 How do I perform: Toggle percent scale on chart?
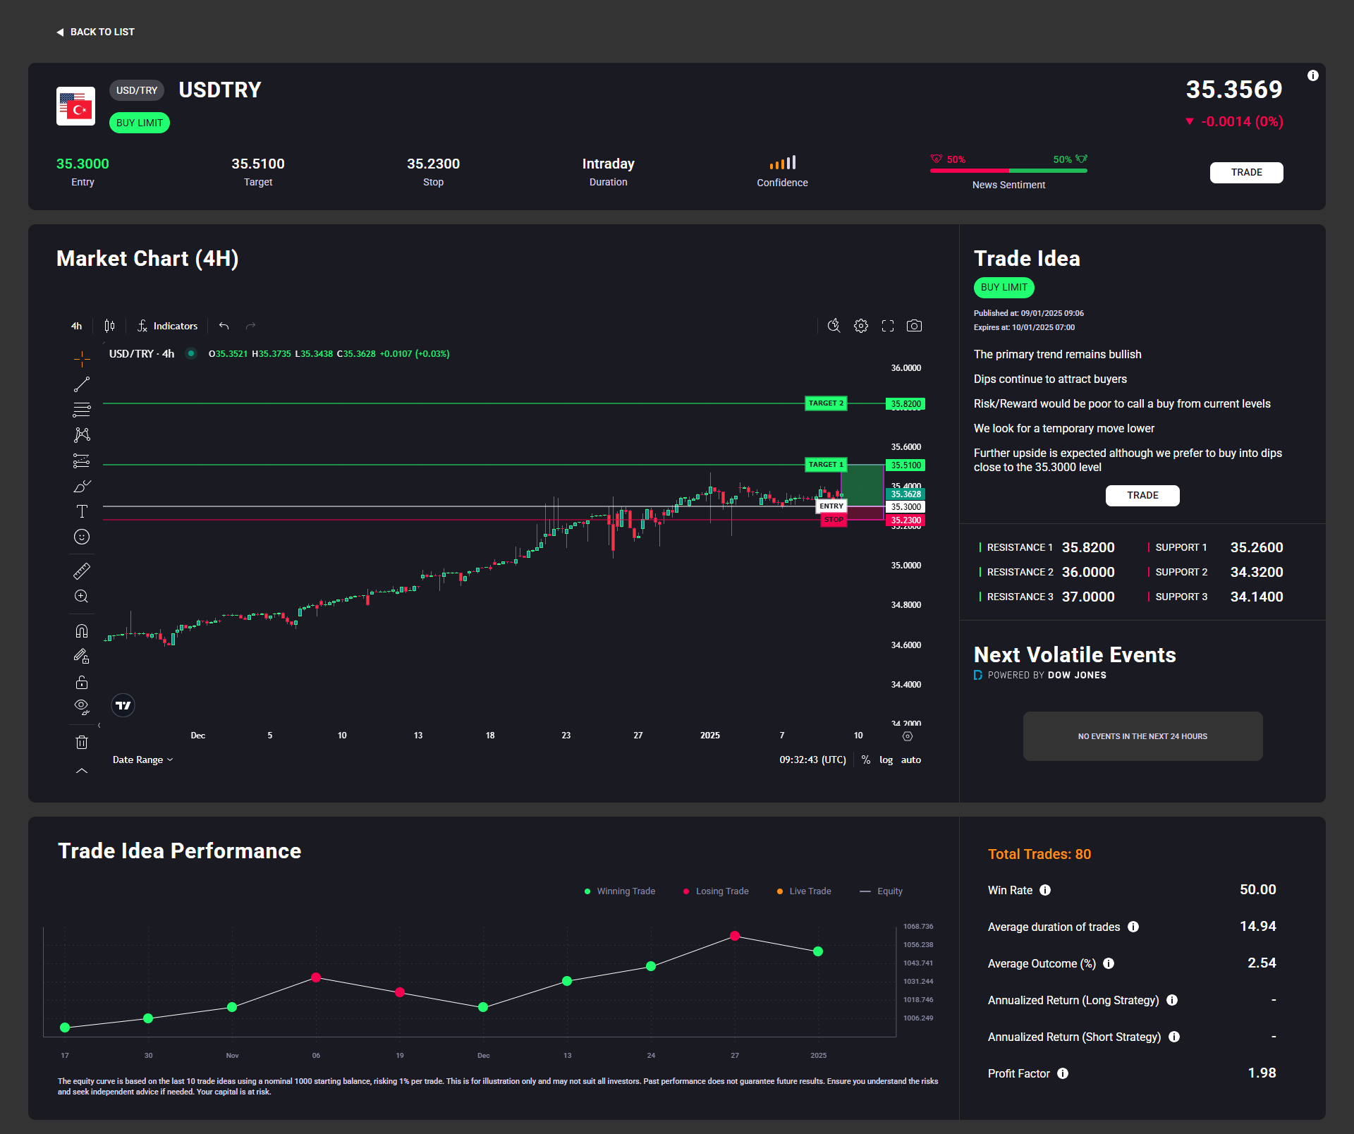pos(865,760)
